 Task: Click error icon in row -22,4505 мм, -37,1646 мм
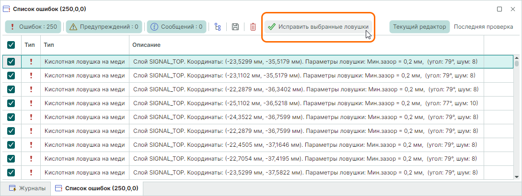point(31,145)
